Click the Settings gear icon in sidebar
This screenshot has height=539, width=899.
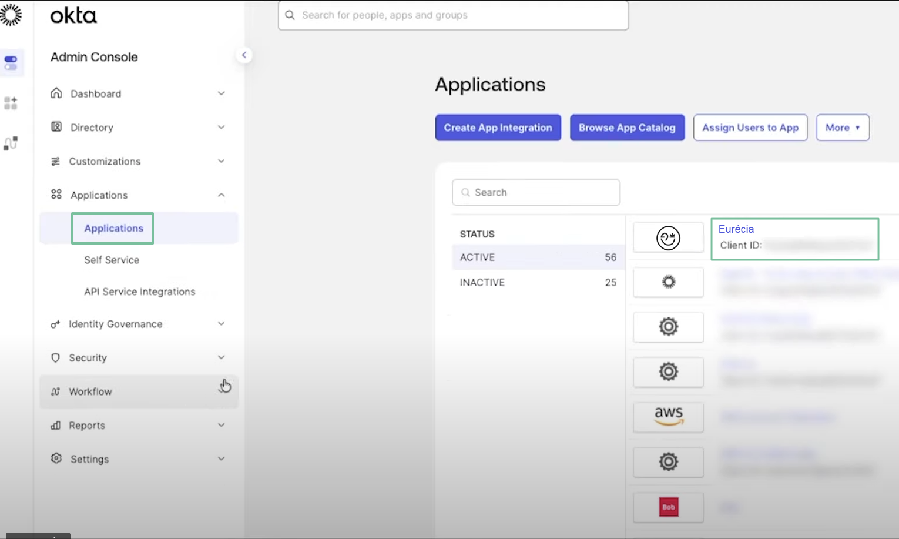tap(56, 458)
